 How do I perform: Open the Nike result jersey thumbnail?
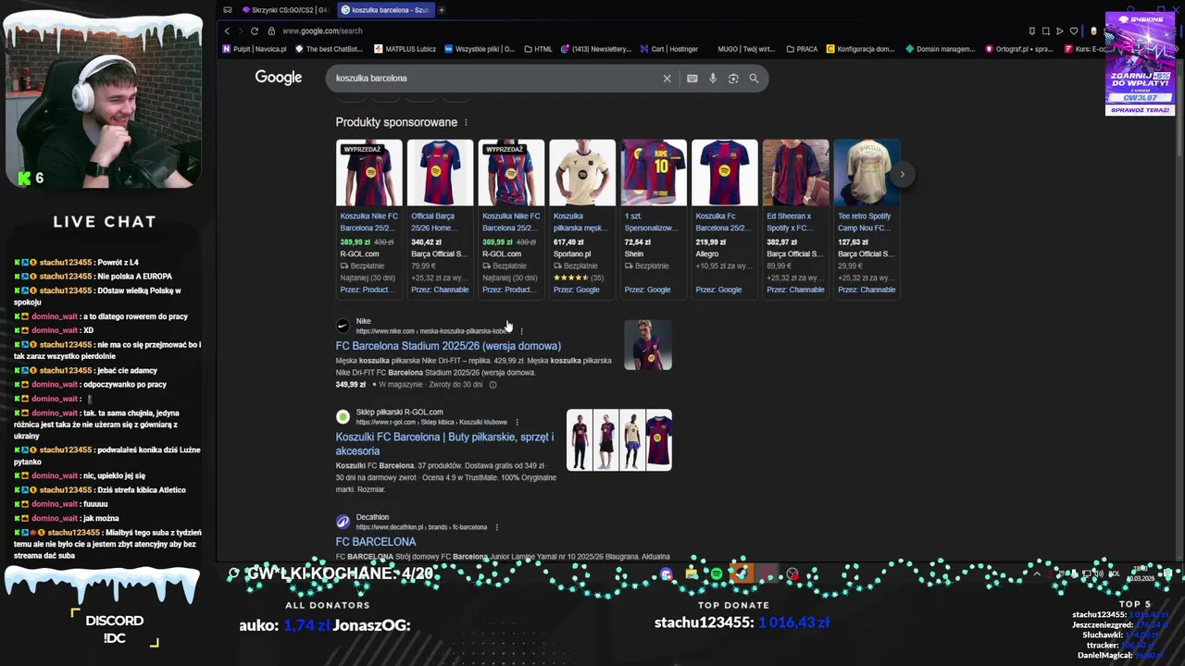[648, 345]
